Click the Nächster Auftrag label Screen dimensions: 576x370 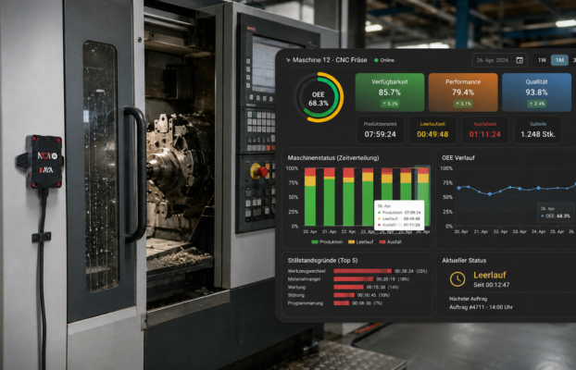[x=468, y=299]
